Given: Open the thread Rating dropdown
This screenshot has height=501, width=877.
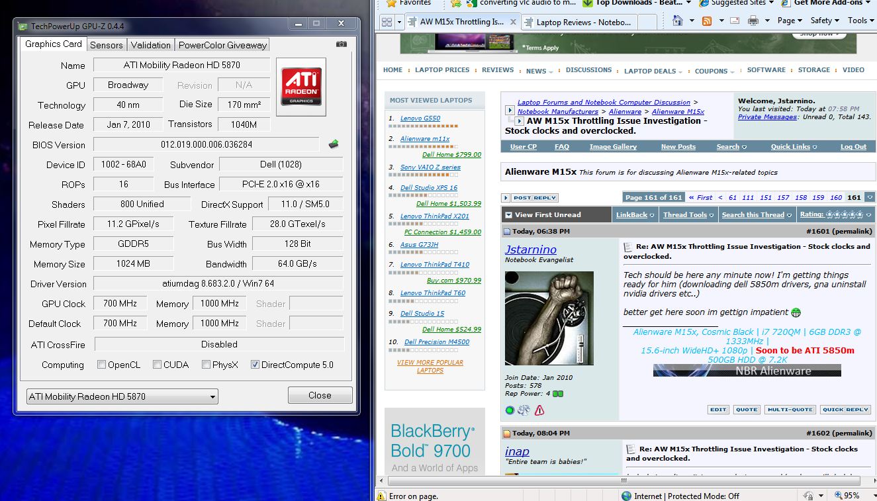Looking at the screenshot, I should click(836, 214).
